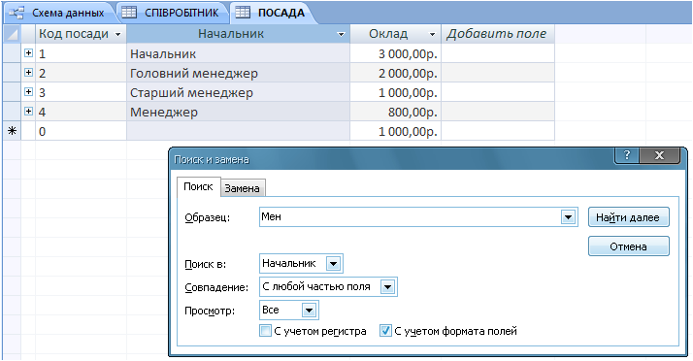This screenshot has width=693, height=361.
Task: Expand subdatasheet for record 1
Action: click(29, 53)
